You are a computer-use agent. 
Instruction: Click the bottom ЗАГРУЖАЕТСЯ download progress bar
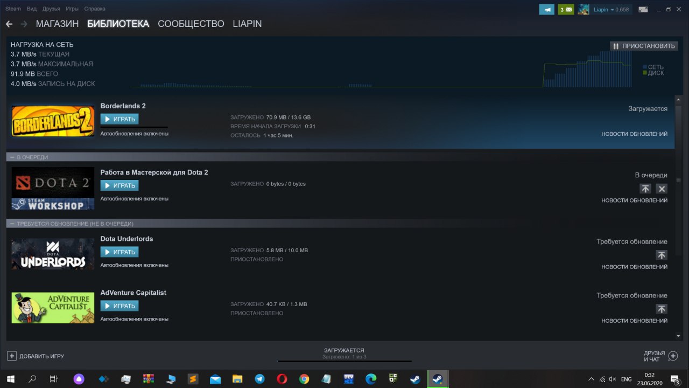[x=344, y=361]
